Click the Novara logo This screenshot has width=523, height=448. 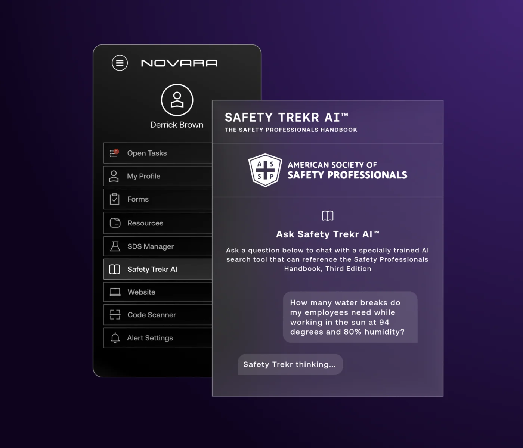click(179, 63)
